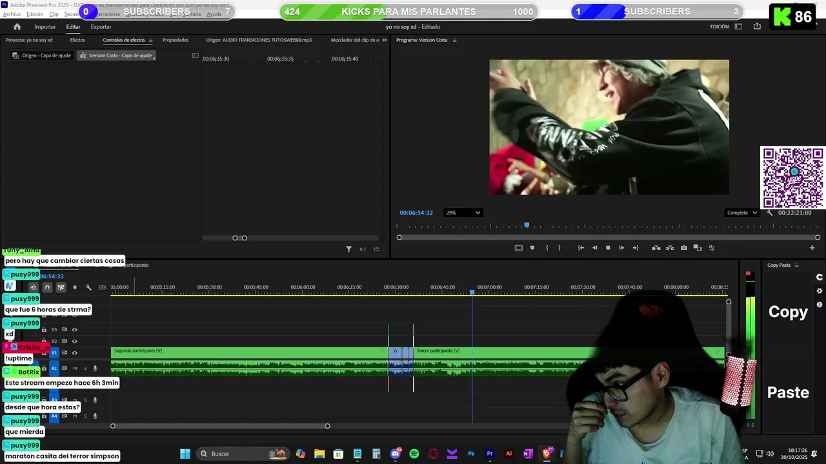Open the workspace EDICIÓN switcher
The height and width of the screenshot is (464, 826).
pos(720,26)
